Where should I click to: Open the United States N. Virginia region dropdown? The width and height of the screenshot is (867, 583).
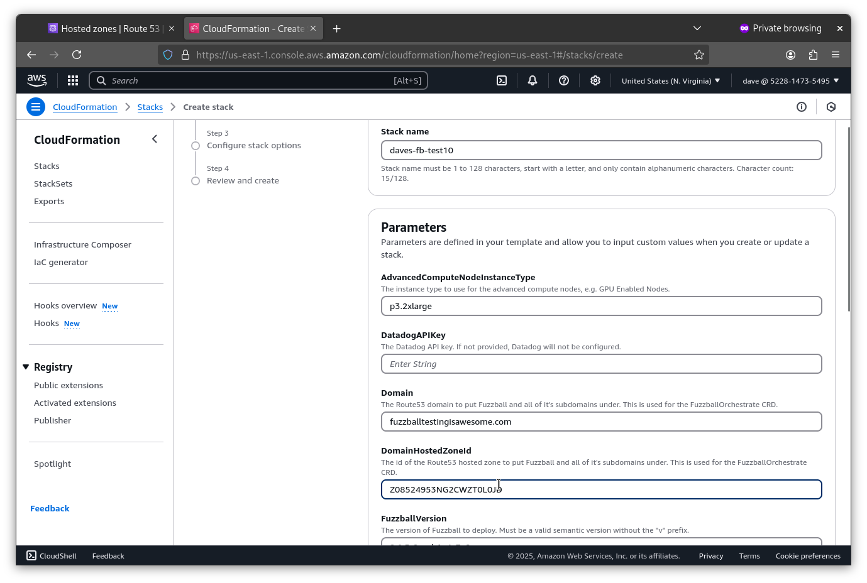coord(671,80)
